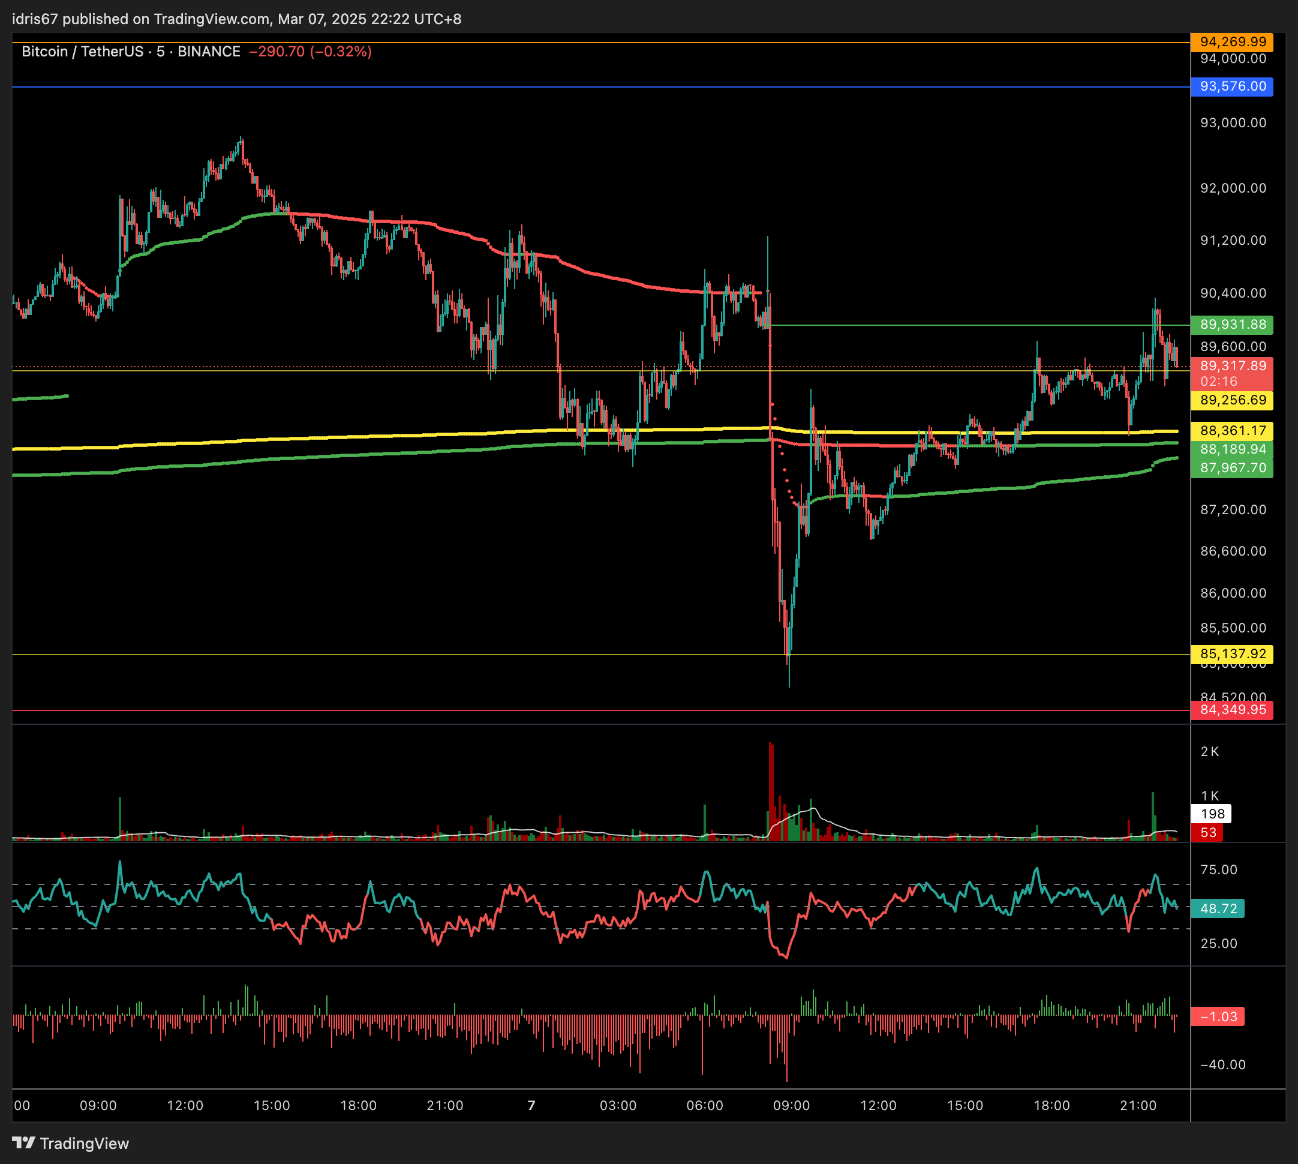The width and height of the screenshot is (1298, 1164).
Task: Click the −40.00 histogram axis value
Action: coord(1222,1065)
